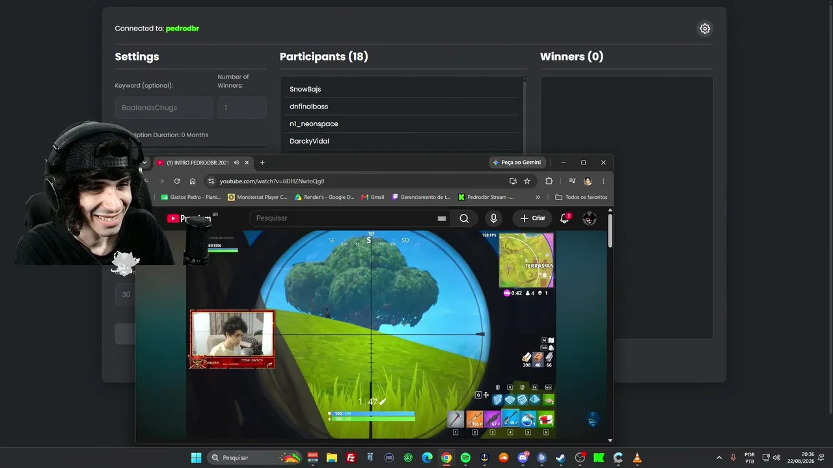This screenshot has height=468, width=833.
Task: Click the Chrome address bar URL
Action: point(272,181)
